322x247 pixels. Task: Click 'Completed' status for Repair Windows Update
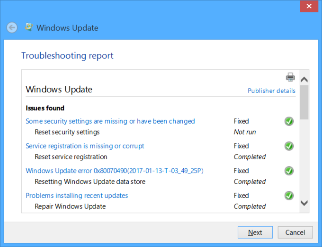(x=250, y=206)
